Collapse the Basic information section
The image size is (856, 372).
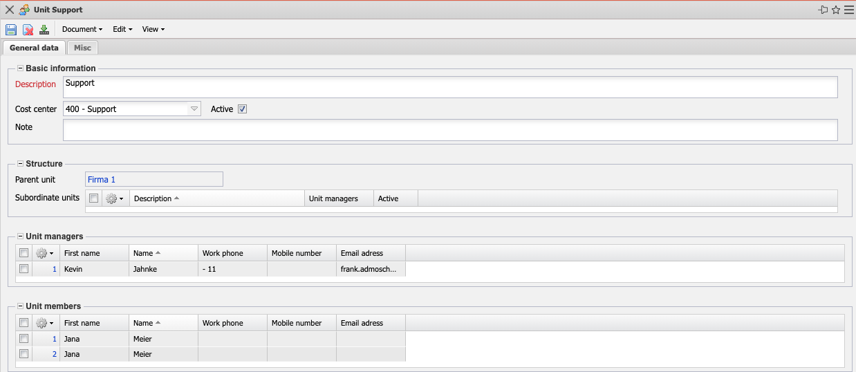20,68
